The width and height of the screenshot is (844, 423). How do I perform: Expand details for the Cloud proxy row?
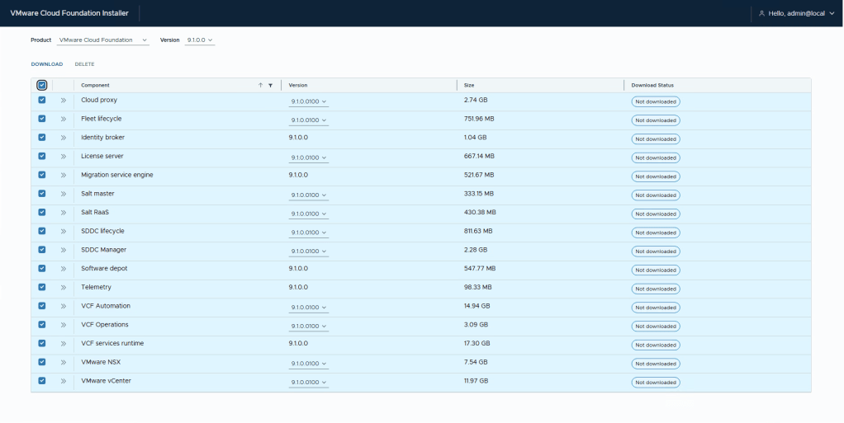tap(63, 101)
